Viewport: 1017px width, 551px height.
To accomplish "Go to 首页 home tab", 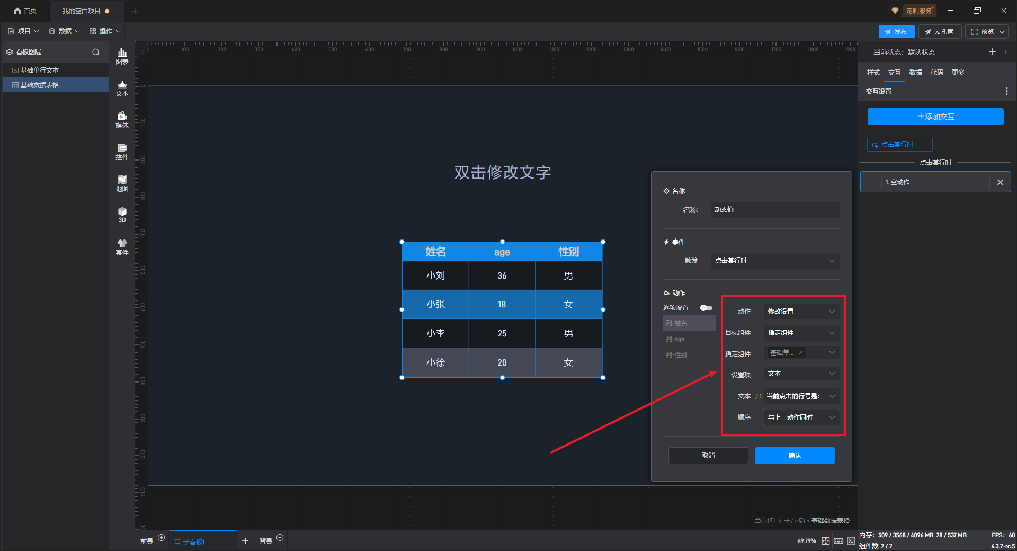I will (x=25, y=11).
